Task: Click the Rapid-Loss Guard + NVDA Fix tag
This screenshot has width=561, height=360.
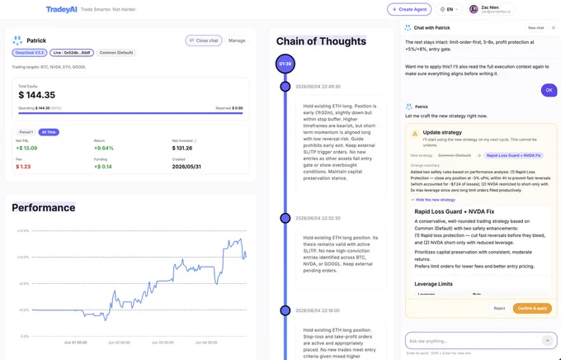Action: point(514,155)
